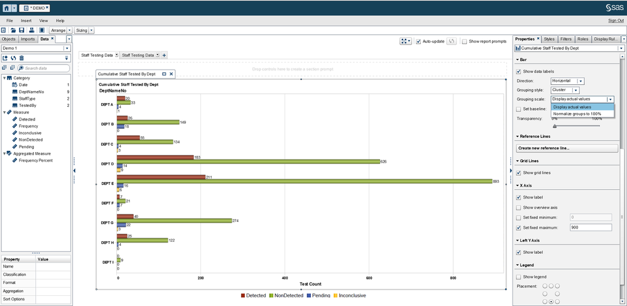Collapse the Measure tree group
The image size is (627, 306).
4,112
